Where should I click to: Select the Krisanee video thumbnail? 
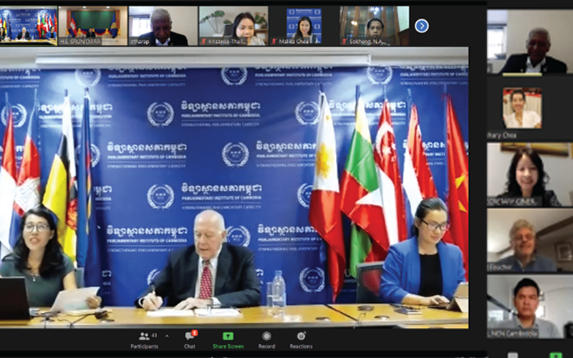point(233,26)
